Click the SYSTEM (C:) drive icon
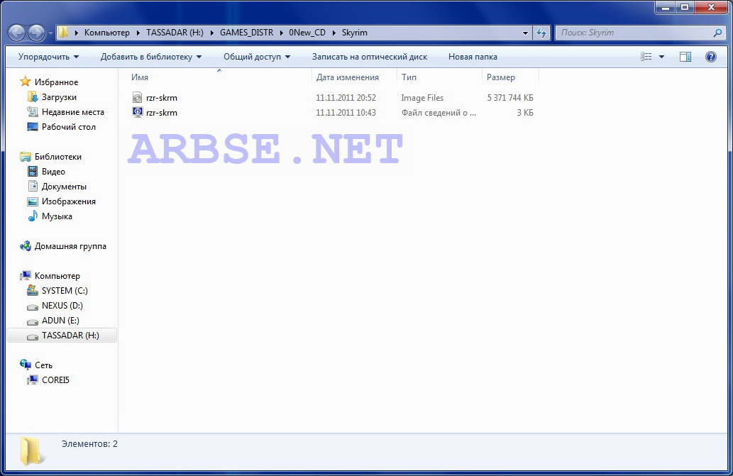Viewport: 733px width, 476px height. pos(32,291)
